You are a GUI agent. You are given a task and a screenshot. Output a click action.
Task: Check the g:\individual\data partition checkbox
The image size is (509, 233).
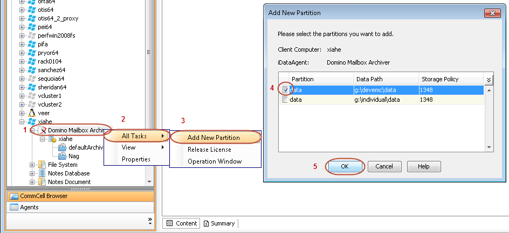point(285,100)
